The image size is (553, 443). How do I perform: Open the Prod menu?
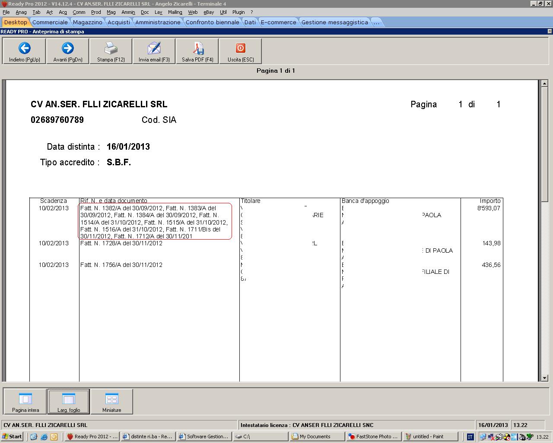click(x=96, y=12)
